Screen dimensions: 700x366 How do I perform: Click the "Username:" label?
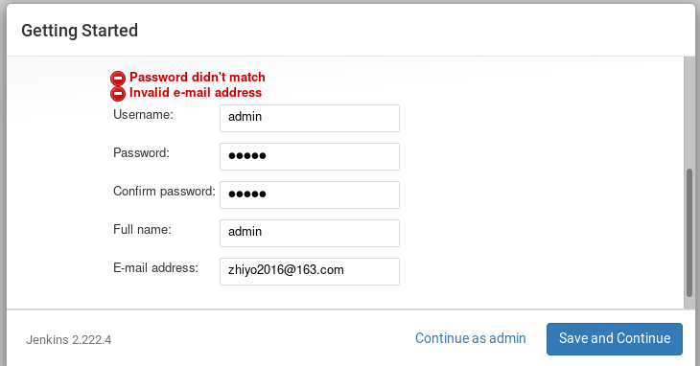pyautogui.click(x=143, y=115)
